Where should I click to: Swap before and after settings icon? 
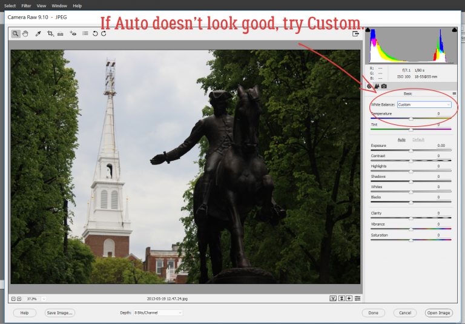[341, 298]
